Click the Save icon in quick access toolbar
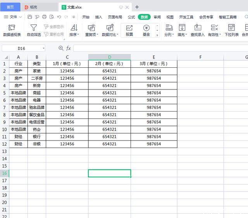This screenshot has height=218, width=248. 30,17
